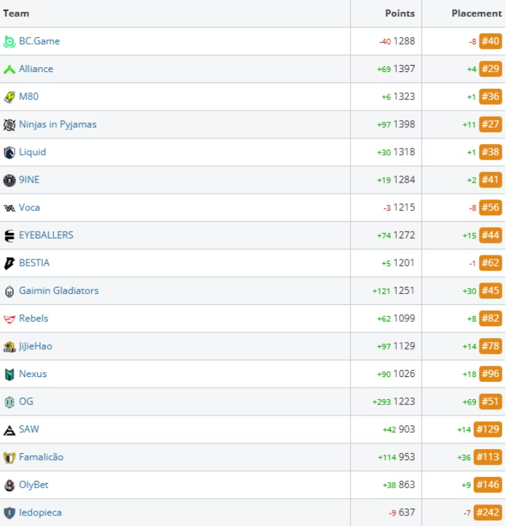Click the BC.Game team logo icon
This screenshot has height=526, width=506.
(9, 41)
